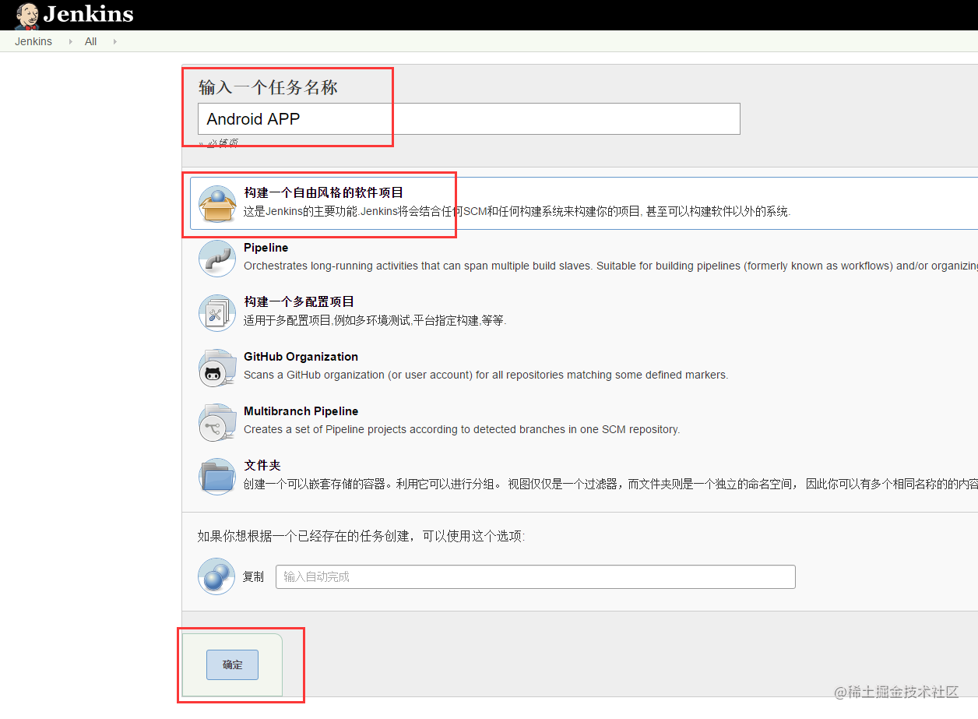
Task: Focus the 输入自动完成 copy-from field
Action: tap(536, 576)
